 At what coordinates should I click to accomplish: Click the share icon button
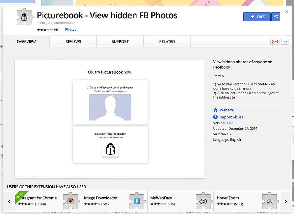pyautogui.click(x=276, y=17)
